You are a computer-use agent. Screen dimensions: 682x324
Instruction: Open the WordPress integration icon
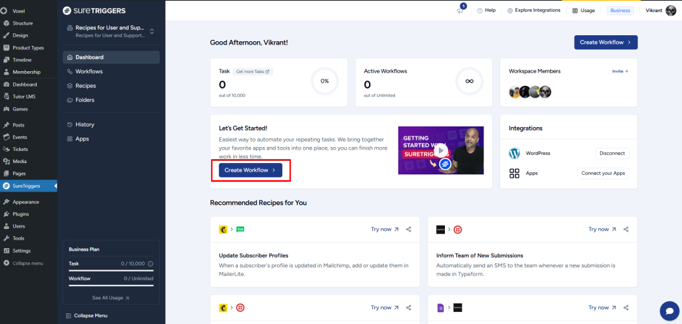coord(514,153)
